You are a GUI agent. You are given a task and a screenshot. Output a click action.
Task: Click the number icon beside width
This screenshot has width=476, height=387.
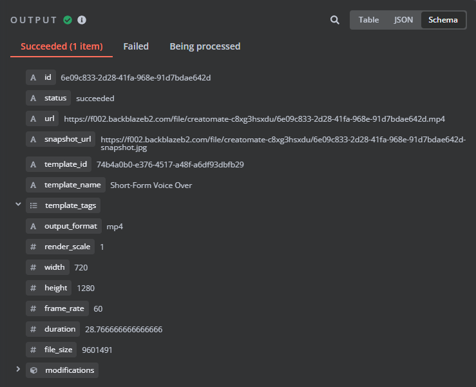coord(33,267)
